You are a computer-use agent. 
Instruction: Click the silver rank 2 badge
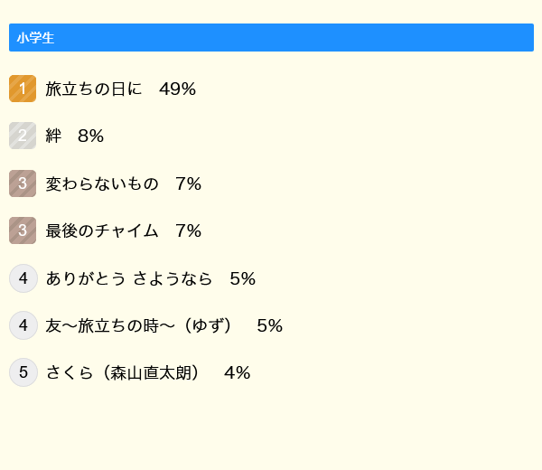23,136
